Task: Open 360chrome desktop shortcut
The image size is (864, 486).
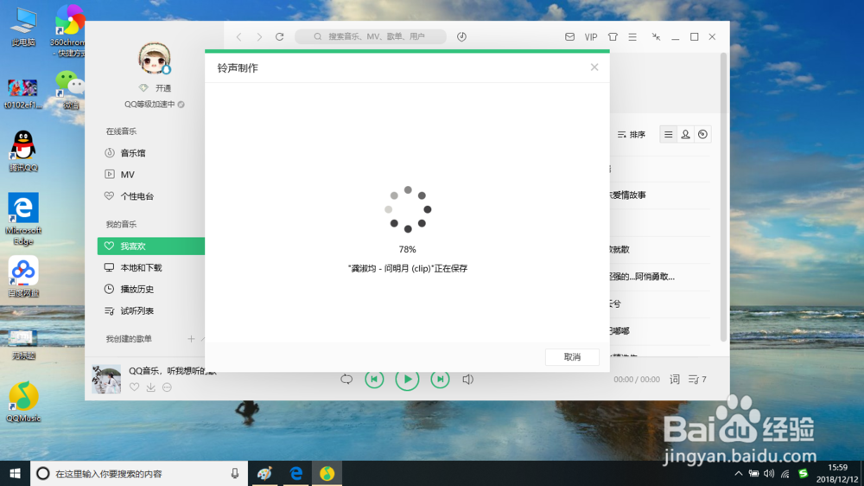Action: point(69,31)
